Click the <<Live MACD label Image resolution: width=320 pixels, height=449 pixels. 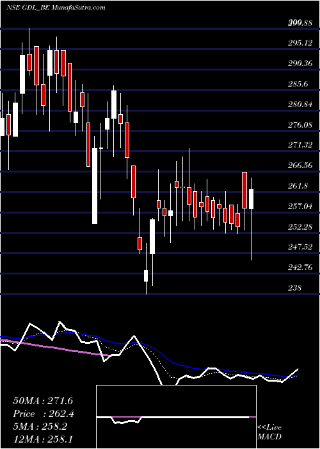[269, 432]
